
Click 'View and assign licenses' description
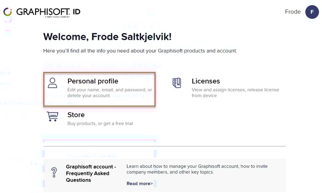tap(235, 93)
